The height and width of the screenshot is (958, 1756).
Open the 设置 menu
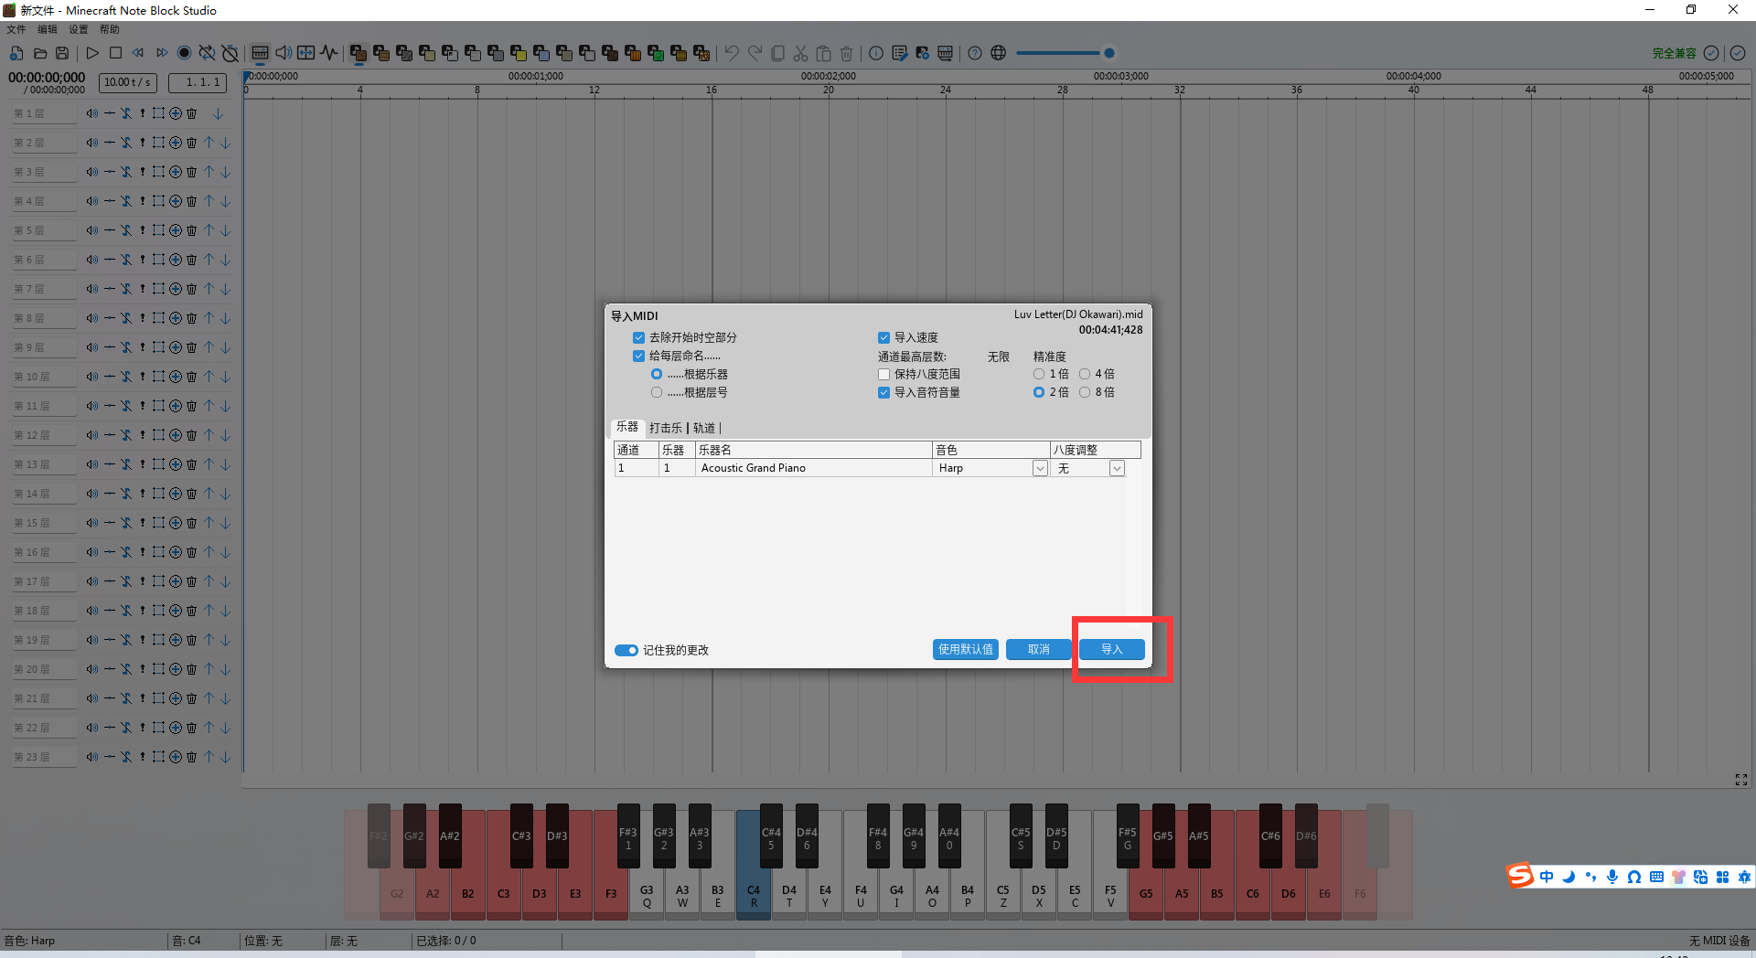79,29
